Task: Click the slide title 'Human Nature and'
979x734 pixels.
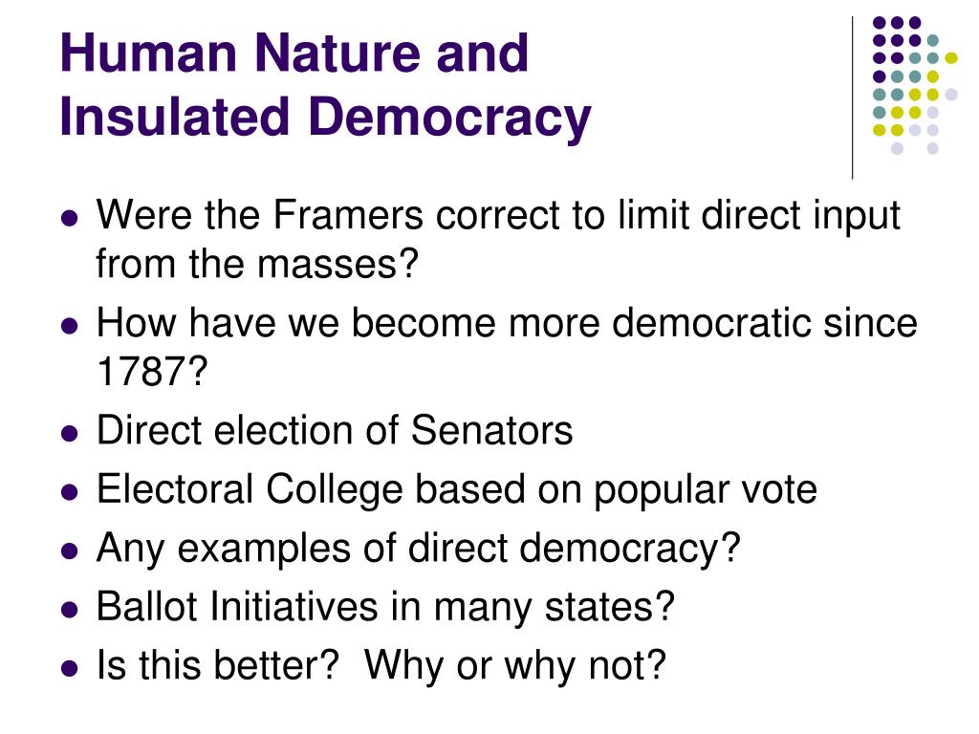Action: [294, 54]
